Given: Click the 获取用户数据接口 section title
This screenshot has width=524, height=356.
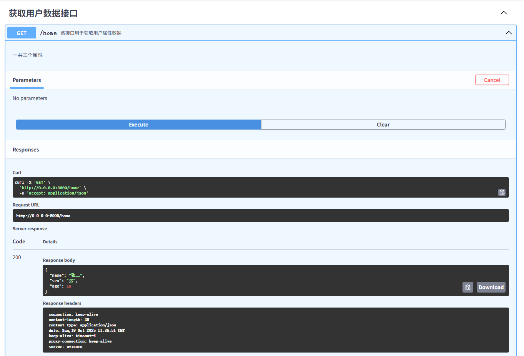Looking at the screenshot, I should (x=43, y=13).
